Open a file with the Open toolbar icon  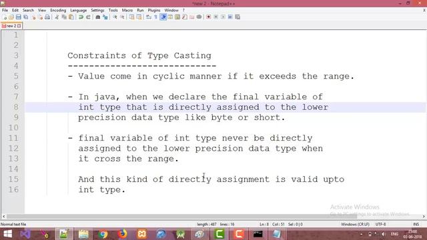(11, 17)
